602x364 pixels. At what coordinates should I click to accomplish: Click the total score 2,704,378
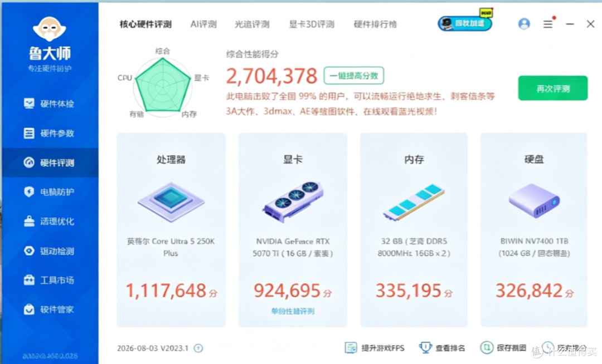(271, 76)
